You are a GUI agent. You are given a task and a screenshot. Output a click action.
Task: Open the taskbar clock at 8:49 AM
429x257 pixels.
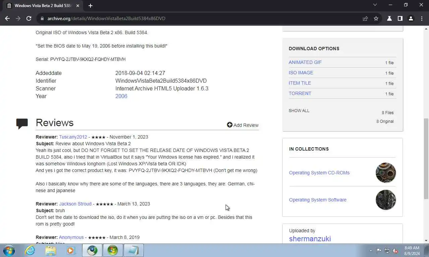point(412,251)
